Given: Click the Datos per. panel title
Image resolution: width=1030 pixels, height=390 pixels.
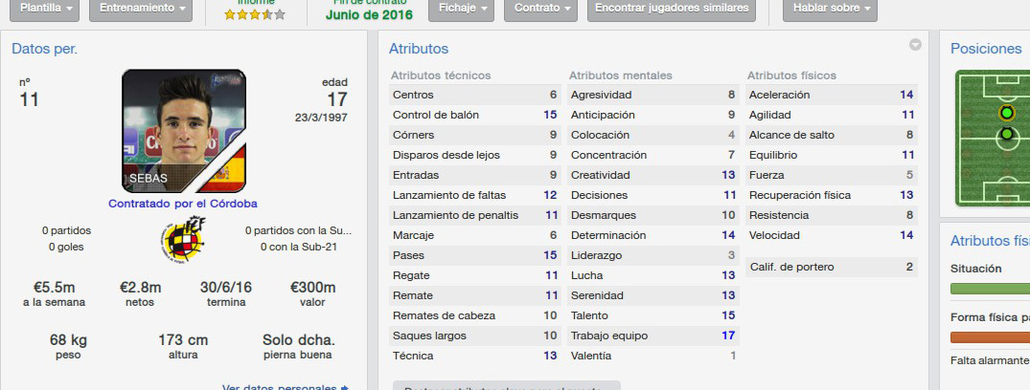Looking at the screenshot, I should pyautogui.click(x=45, y=49).
